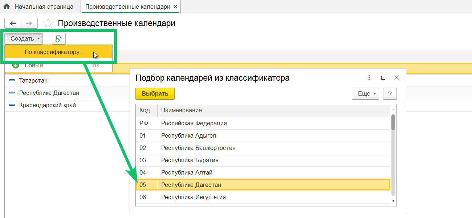
Task: Choose Новый menu item
Action: point(34,66)
